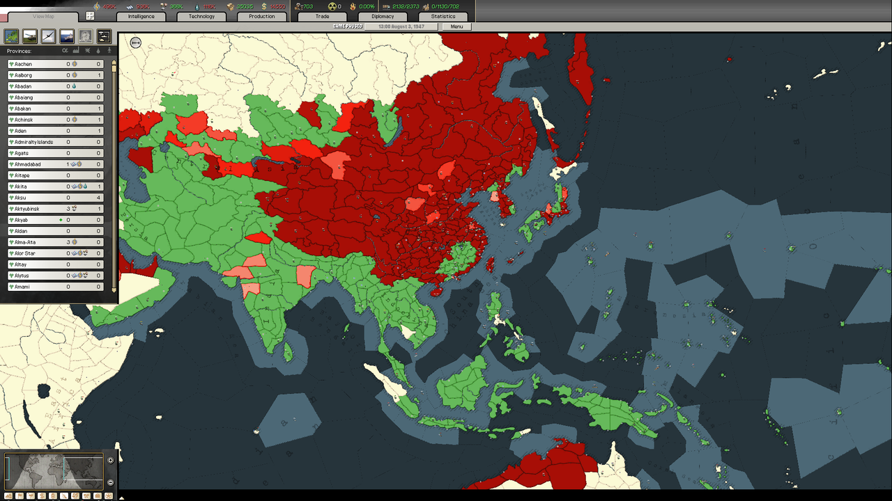Click the world minimap thumbnail
892x501 pixels.
pyautogui.click(x=54, y=471)
